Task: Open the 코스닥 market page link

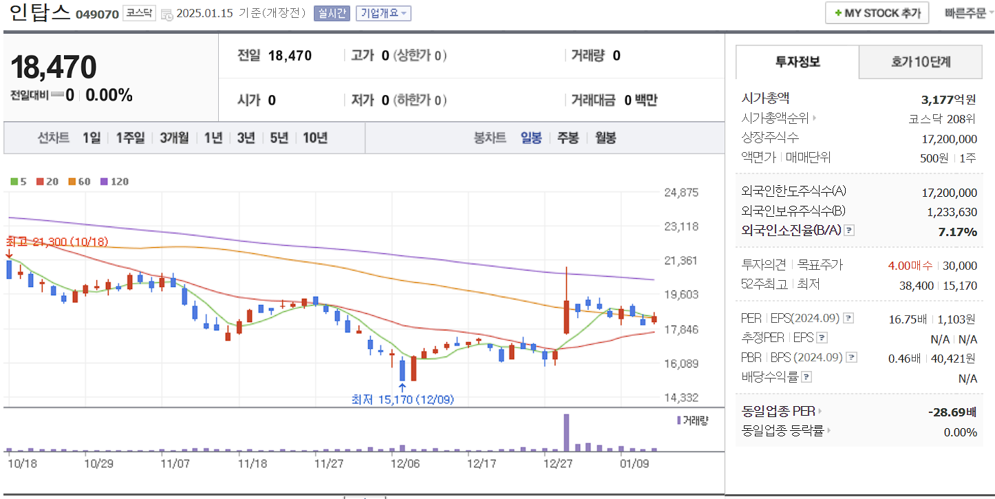Action: click(x=138, y=12)
